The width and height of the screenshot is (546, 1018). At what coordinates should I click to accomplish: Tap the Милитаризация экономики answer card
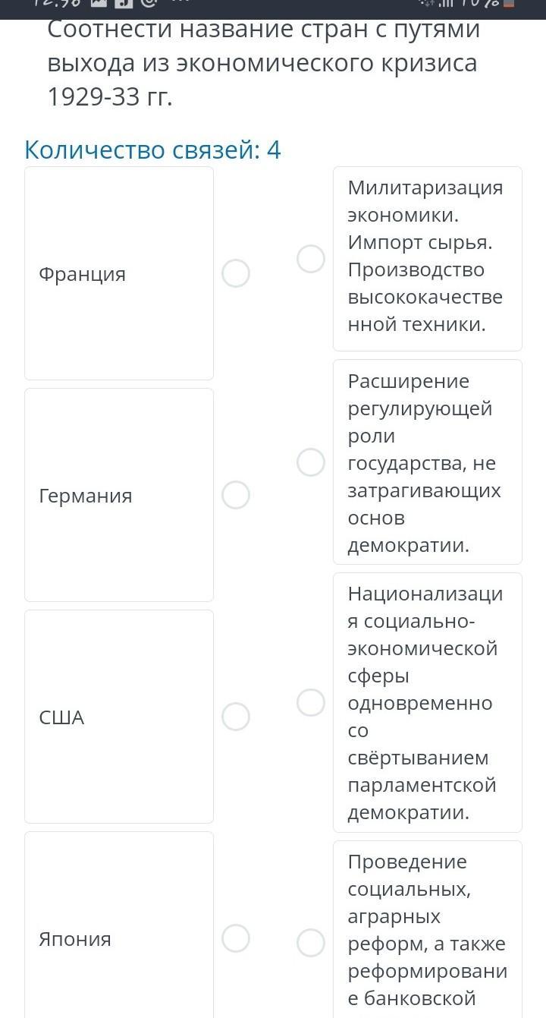[427, 257]
